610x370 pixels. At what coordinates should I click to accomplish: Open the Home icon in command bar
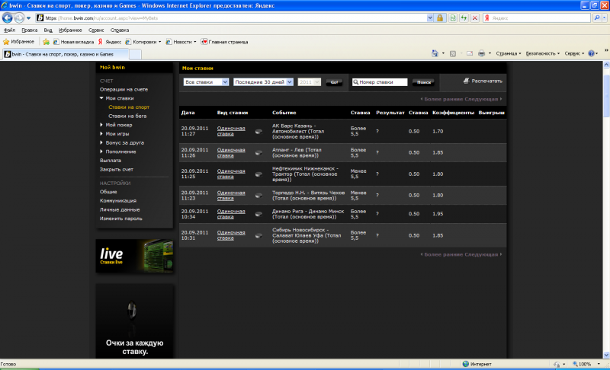[435, 53]
